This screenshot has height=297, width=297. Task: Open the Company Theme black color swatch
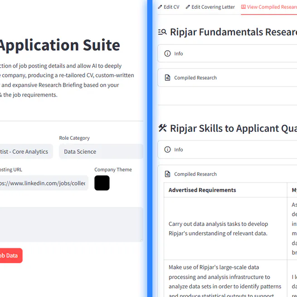102,183
